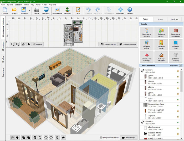The width and height of the screenshot is (184, 141).
Task: Select the ruler measure tool
Action: [x=24, y=44]
